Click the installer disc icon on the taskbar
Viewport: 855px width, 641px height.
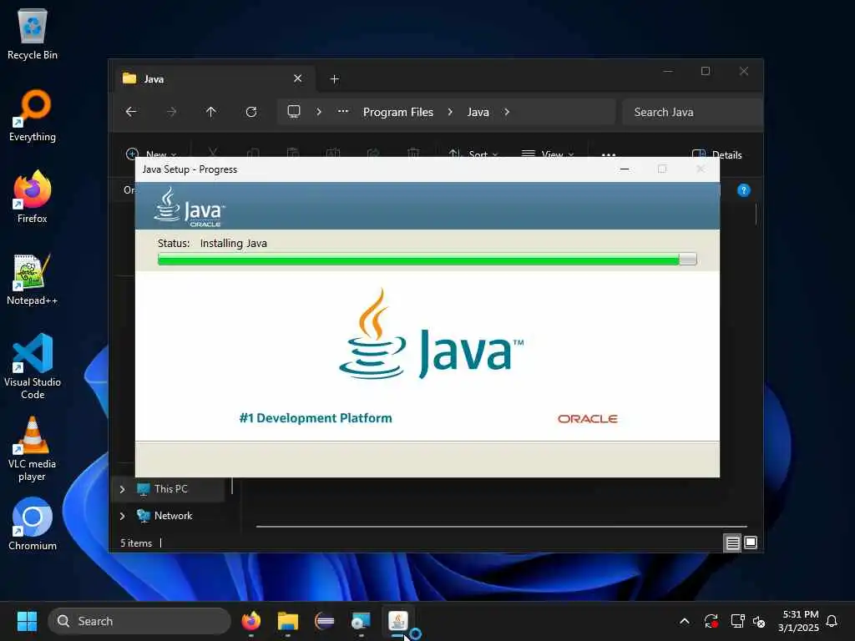tap(361, 621)
